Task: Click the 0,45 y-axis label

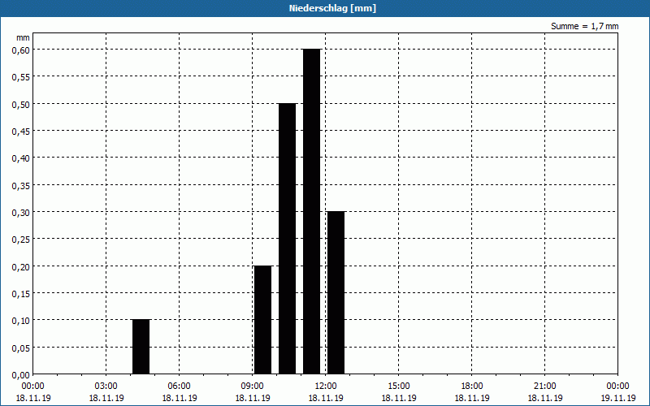Action: (x=21, y=131)
